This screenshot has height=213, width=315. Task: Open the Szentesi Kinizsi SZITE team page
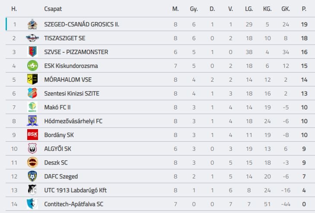72,93
